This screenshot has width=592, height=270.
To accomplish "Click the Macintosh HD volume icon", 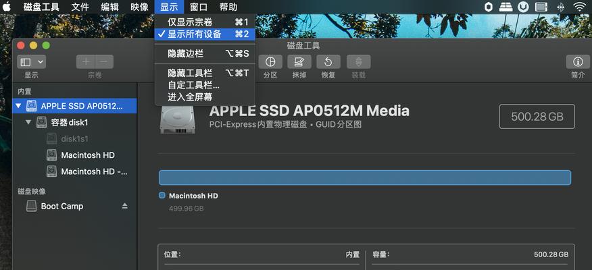I will [51, 155].
